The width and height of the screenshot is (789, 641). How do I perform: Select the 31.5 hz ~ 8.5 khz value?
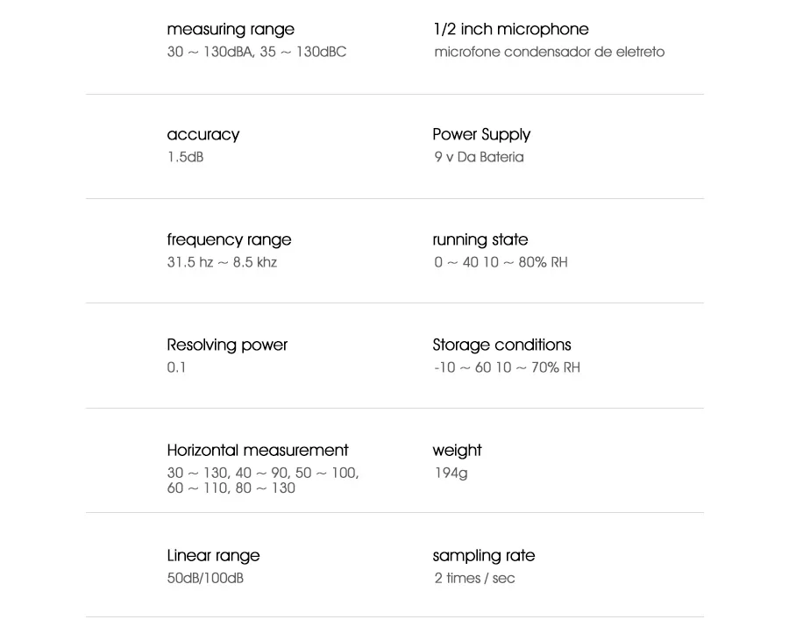[222, 262]
